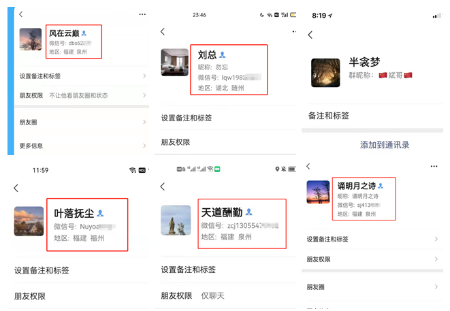View 刘总 profile picture
This screenshot has width=450, height=311.
tap(174, 62)
